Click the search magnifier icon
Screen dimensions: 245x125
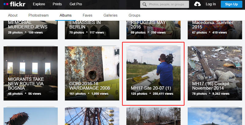[145, 4]
